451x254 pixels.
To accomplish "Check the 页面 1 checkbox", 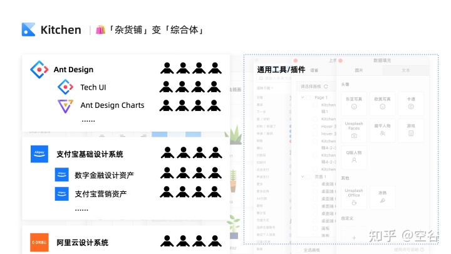I will point(308,176).
